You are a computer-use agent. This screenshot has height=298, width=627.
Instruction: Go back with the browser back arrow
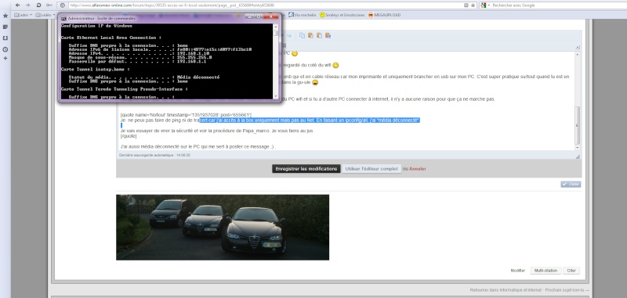pyautogui.click(x=17, y=5)
